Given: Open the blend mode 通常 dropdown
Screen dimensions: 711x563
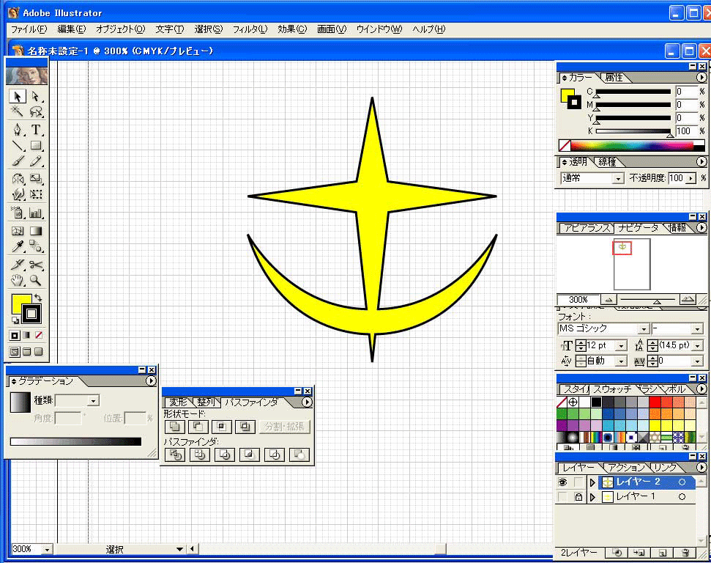Looking at the screenshot, I should coord(617,178).
